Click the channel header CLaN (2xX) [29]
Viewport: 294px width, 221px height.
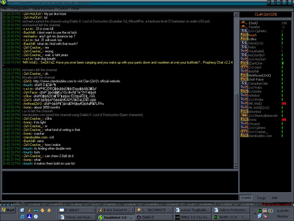(266, 14)
